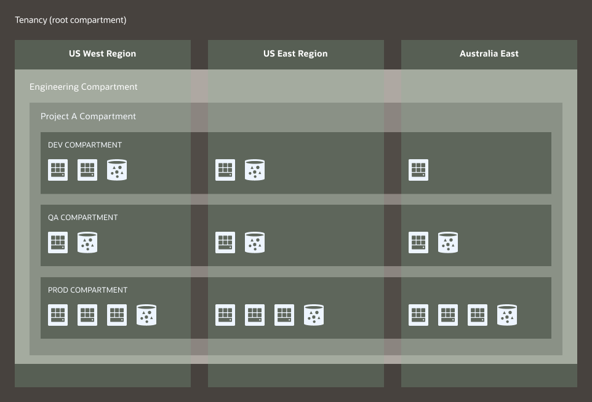Click the PROD database icon in US West
Screen dimensions: 592x402
pyautogui.click(x=146, y=315)
